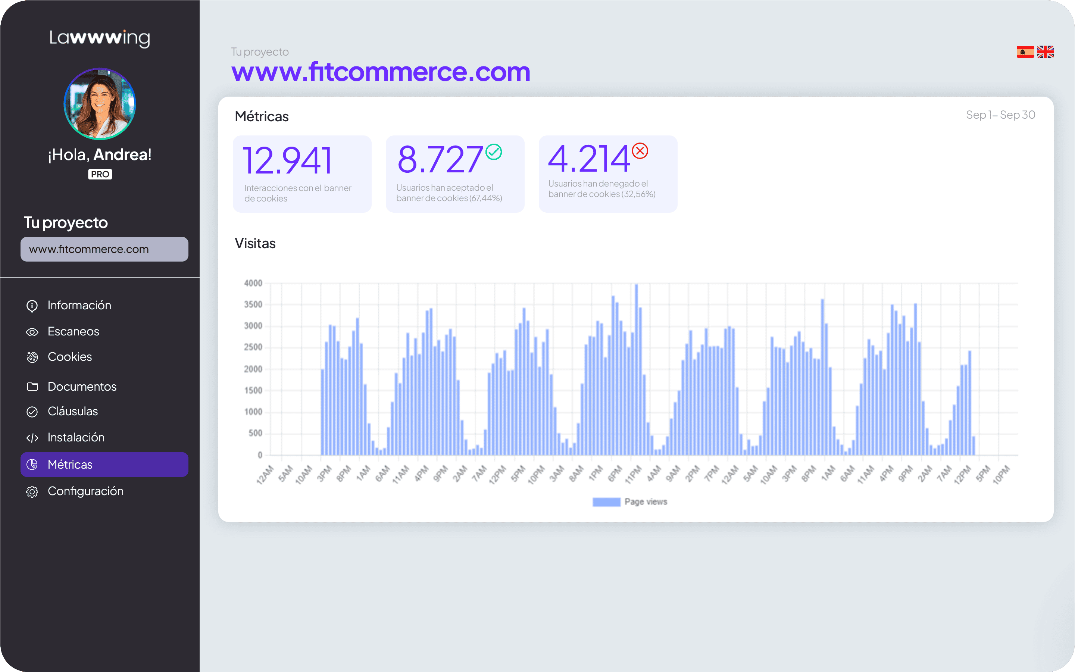Screen dimensions: 1075x672
Task: Click the 32,56% denied description text
Action: [602, 189]
